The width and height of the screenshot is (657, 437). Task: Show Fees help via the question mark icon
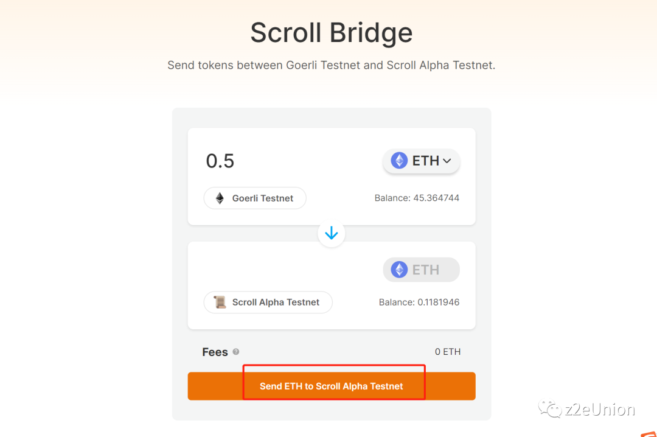(236, 352)
